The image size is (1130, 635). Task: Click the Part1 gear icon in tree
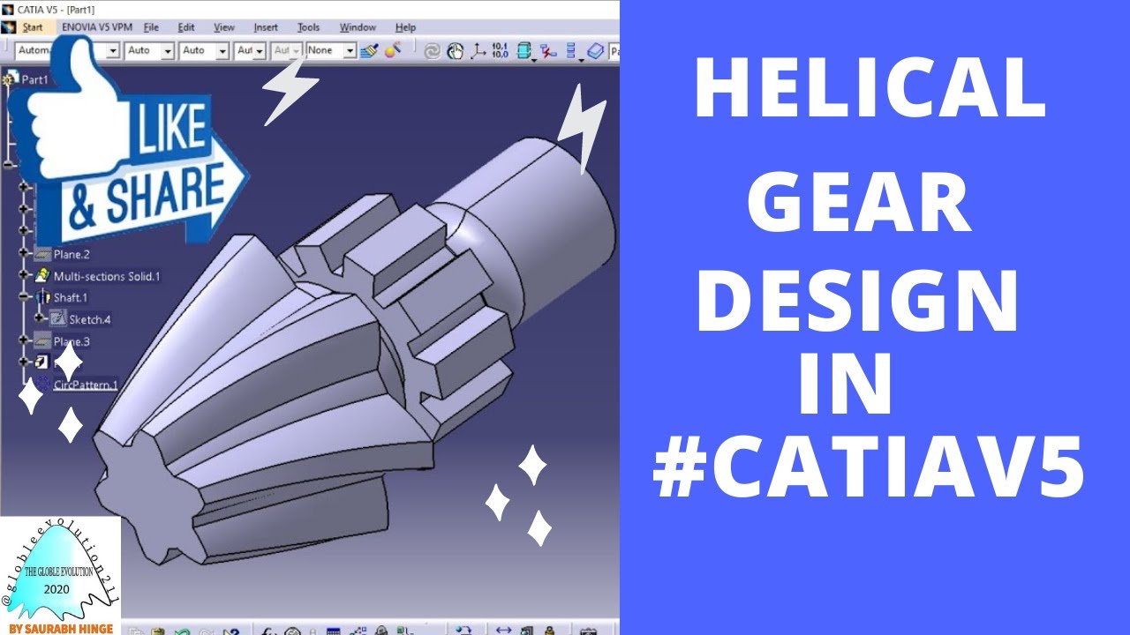point(11,79)
